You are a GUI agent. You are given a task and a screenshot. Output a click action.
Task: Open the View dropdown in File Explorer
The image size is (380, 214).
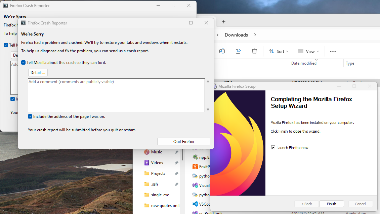tap(308, 52)
